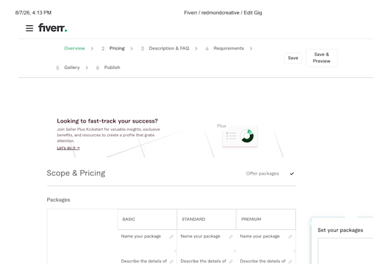Click pencil icon in Premium package name
This screenshot has height=264, width=391.
click(x=290, y=236)
